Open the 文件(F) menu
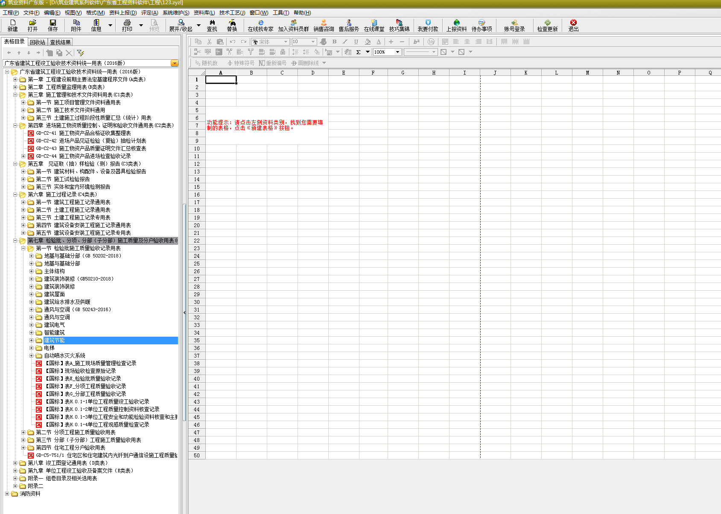Viewport: 721px width, 514px height. 31,13
